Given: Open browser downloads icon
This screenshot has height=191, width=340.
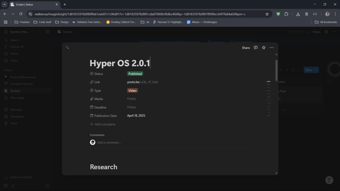Looking at the screenshot, I should point(298,14).
